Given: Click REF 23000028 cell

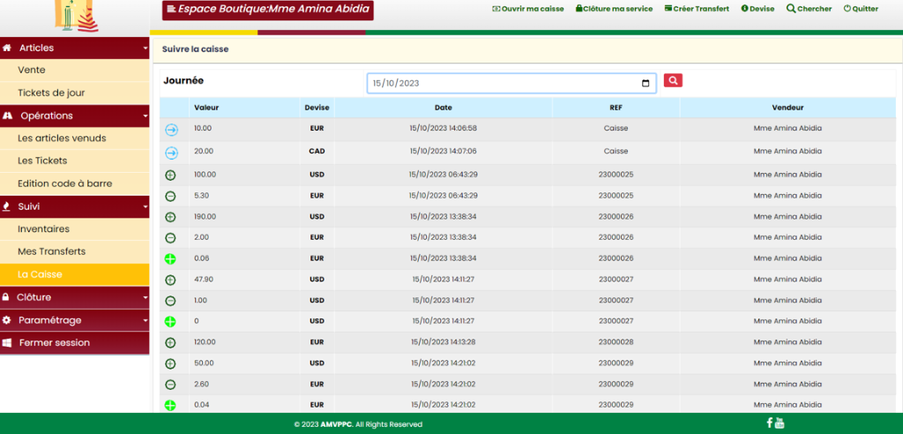Looking at the screenshot, I should pyautogui.click(x=616, y=341).
